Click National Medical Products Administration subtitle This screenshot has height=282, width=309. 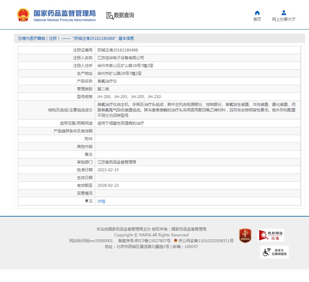click(x=65, y=20)
